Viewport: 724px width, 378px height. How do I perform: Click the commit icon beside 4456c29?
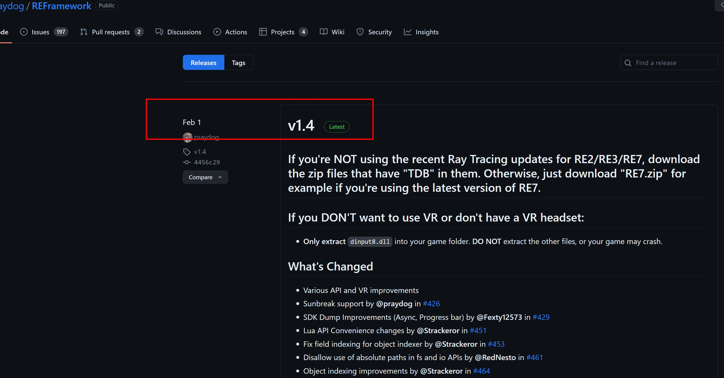pyautogui.click(x=187, y=162)
